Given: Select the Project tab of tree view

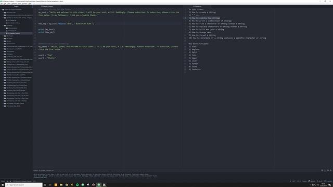Looking at the screenshot, I should [16, 6].
